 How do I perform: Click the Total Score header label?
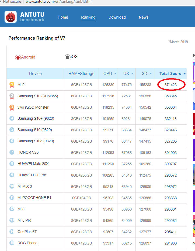pos(170,74)
